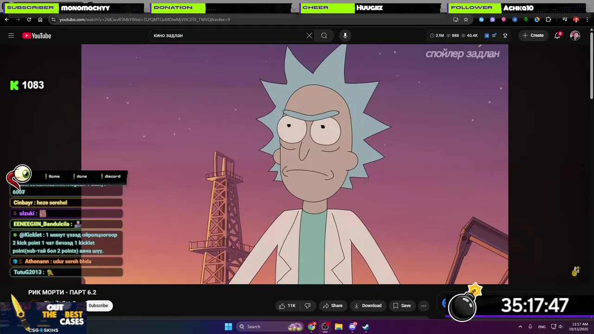Open browser home page
Image resolution: width=594 pixels, height=334 pixels.
(x=40, y=19)
